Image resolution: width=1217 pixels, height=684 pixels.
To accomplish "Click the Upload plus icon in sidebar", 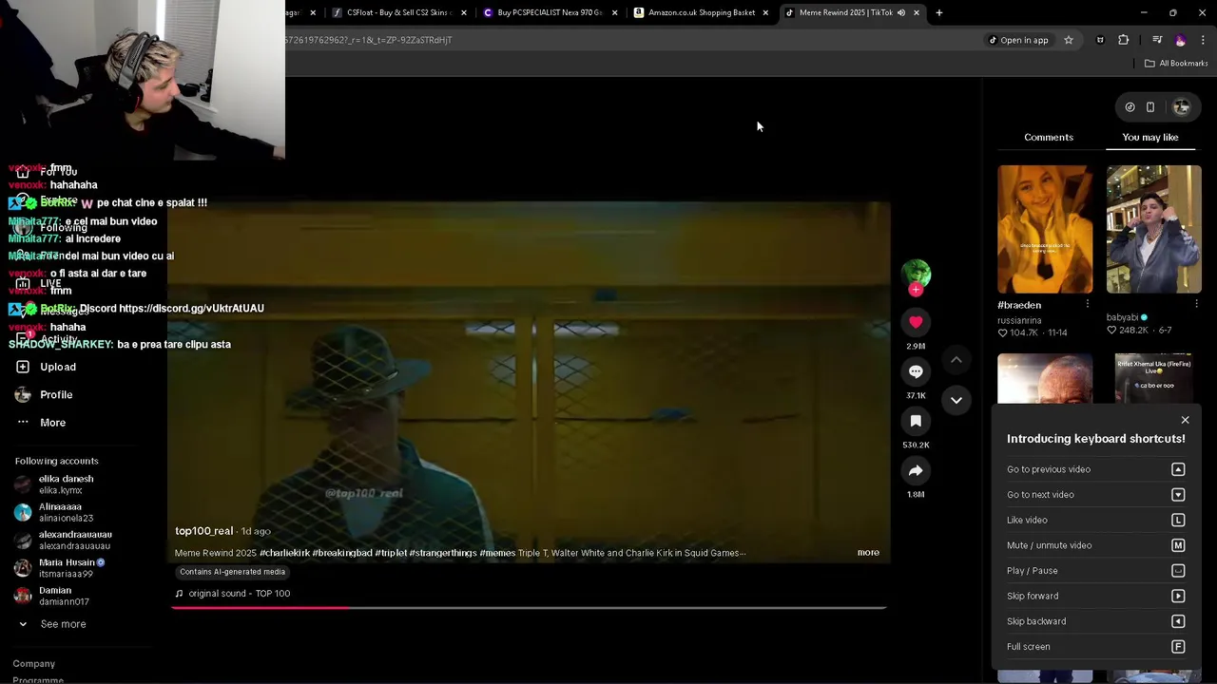I will click(x=23, y=367).
